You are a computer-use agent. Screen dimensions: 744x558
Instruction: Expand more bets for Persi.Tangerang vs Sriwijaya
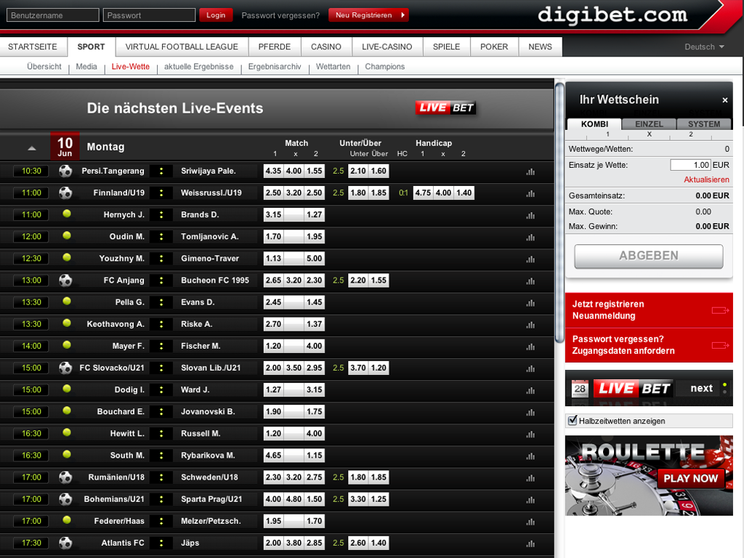click(161, 171)
